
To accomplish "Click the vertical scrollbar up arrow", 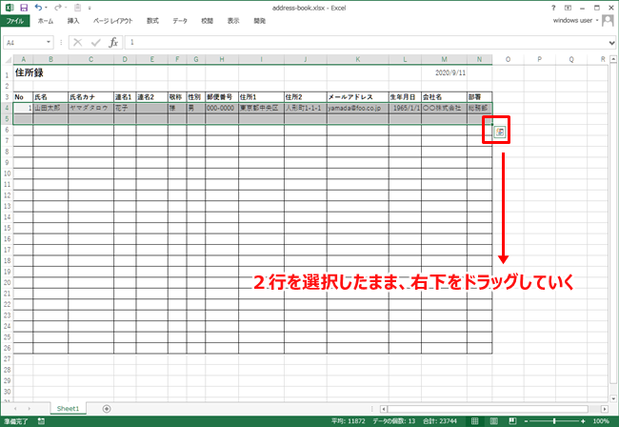I will tap(613, 59).
